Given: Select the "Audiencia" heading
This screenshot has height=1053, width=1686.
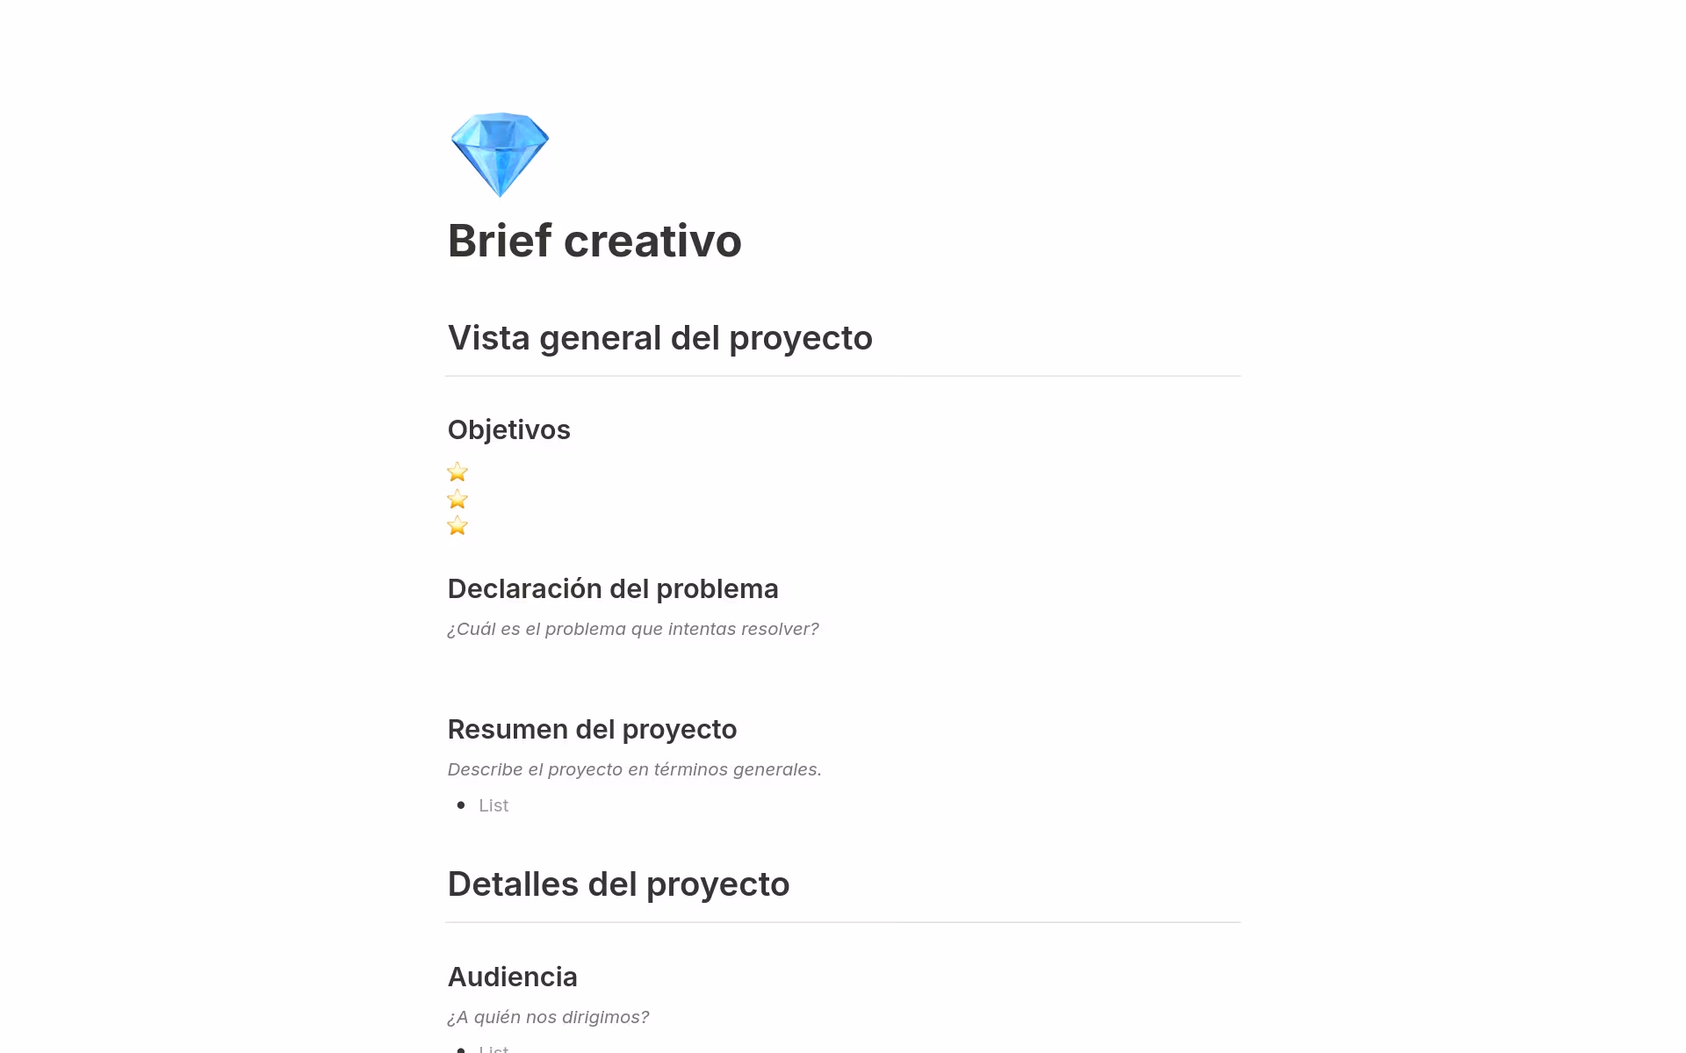Looking at the screenshot, I should [x=512, y=977].
